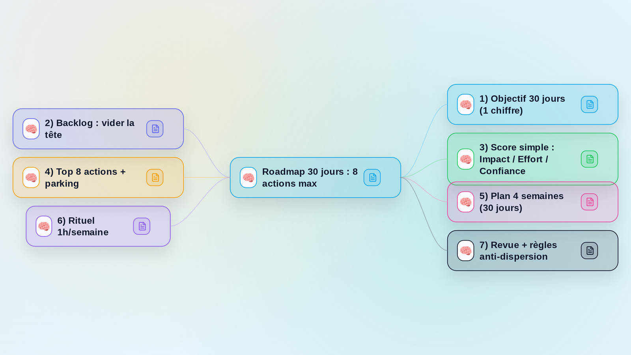Click the brain icon on 'Backlog : vider la tête'

tap(31, 129)
